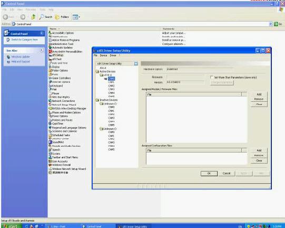
Task: Open the Device menu in cifX utility
Action: [103, 55]
